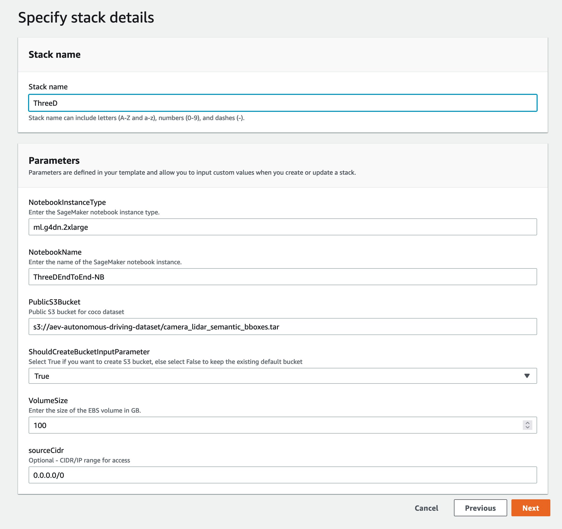Click the 'ShouldCreateBucketInputParameter' label
Image resolution: width=562 pixels, height=529 pixels.
click(89, 352)
